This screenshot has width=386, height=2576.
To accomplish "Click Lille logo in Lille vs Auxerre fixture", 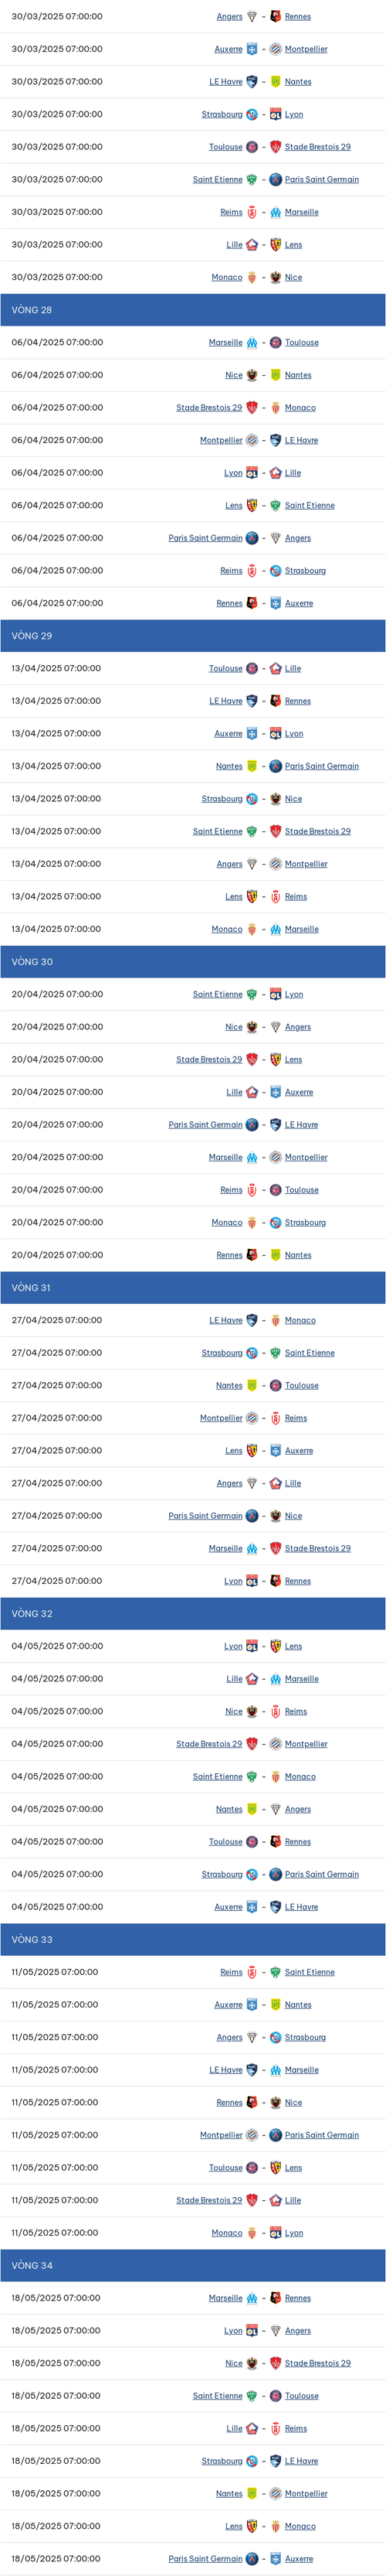I will pyautogui.click(x=252, y=1092).
